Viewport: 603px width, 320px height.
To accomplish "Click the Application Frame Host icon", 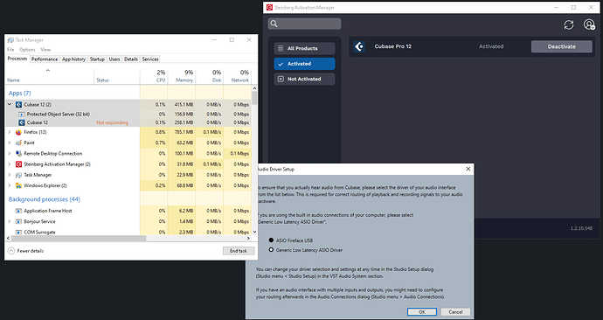I will coord(18,211).
